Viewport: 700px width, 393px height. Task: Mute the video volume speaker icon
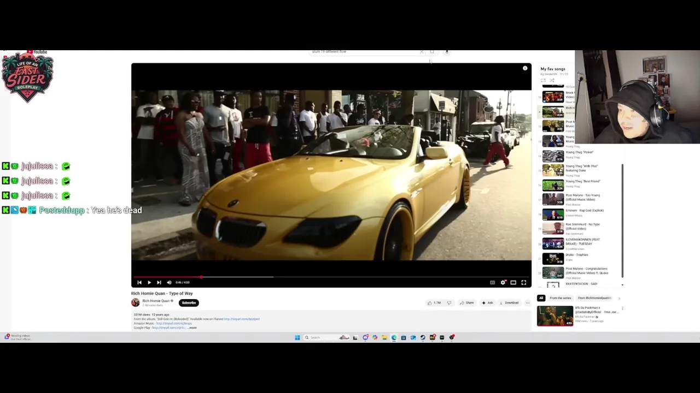click(169, 282)
